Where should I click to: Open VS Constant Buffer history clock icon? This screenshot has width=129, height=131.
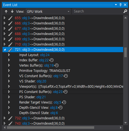tap(65, 76)
